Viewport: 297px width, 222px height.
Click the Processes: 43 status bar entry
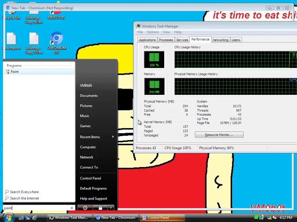(x=146, y=148)
